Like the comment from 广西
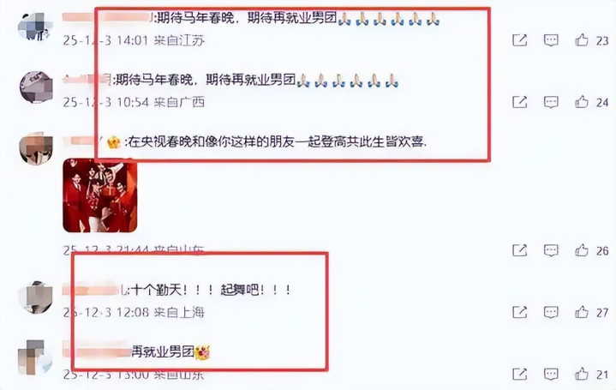Screen dimensions: 616x390 pyautogui.click(x=582, y=102)
